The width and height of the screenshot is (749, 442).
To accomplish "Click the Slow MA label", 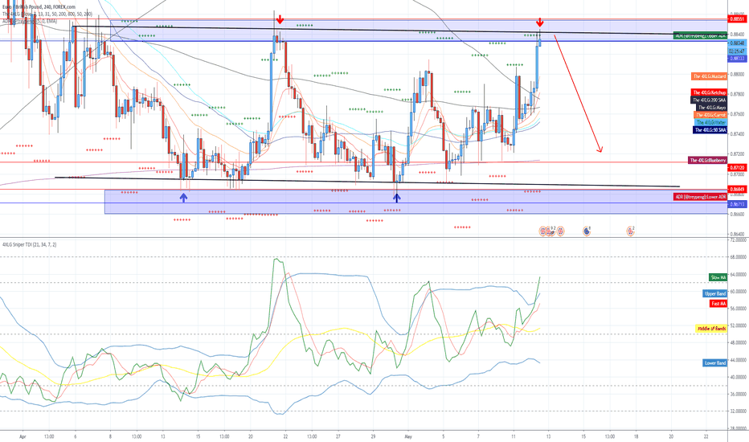I will (x=718, y=277).
